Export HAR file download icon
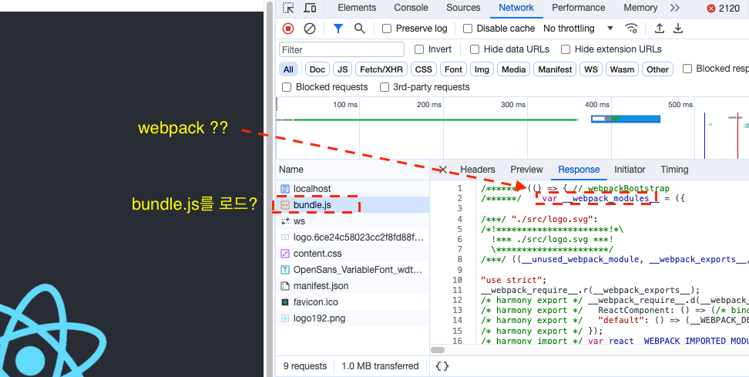 tap(678, 29)
